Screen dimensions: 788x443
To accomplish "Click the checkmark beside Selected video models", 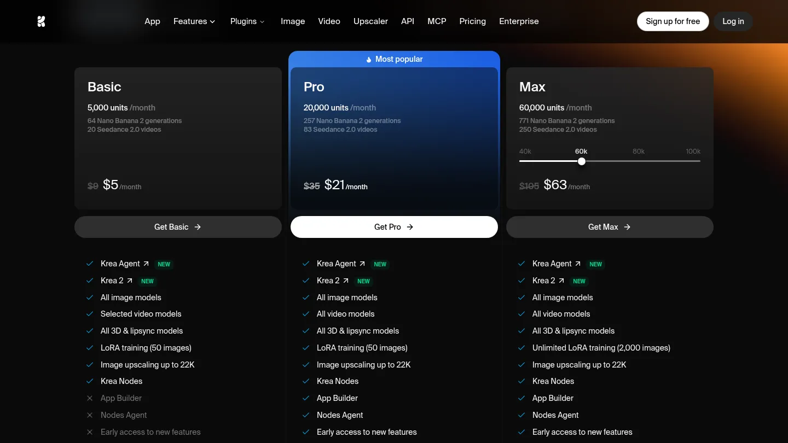I will coord(90,314).
